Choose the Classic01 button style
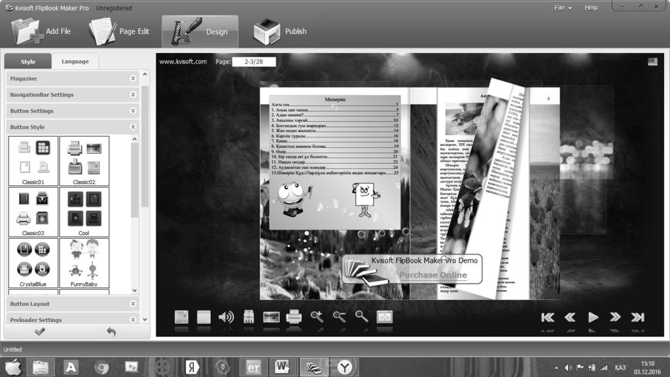 click(x=33, y=161)
